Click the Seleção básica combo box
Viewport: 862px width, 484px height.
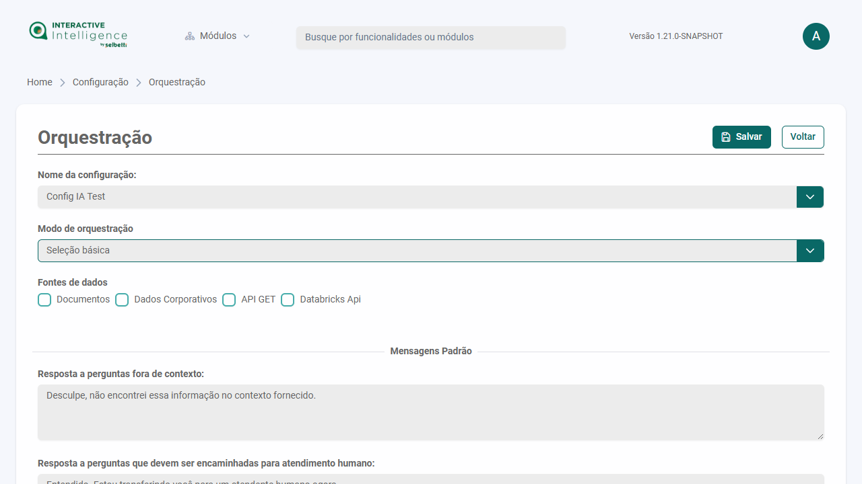[x=431, y=251]
